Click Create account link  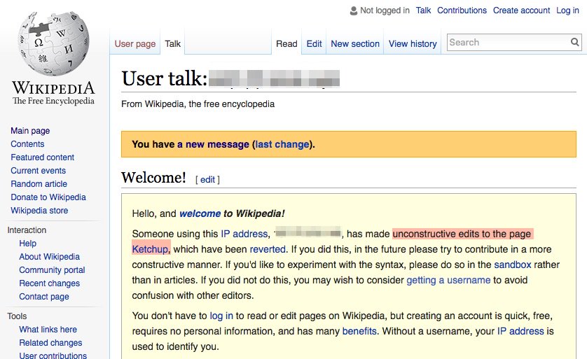coord(521,10)
